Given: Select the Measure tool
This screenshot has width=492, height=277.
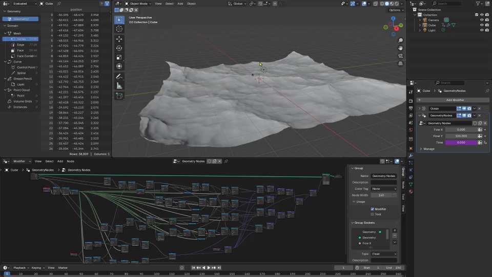Looking at the screenshot, I should pos(119,86).
